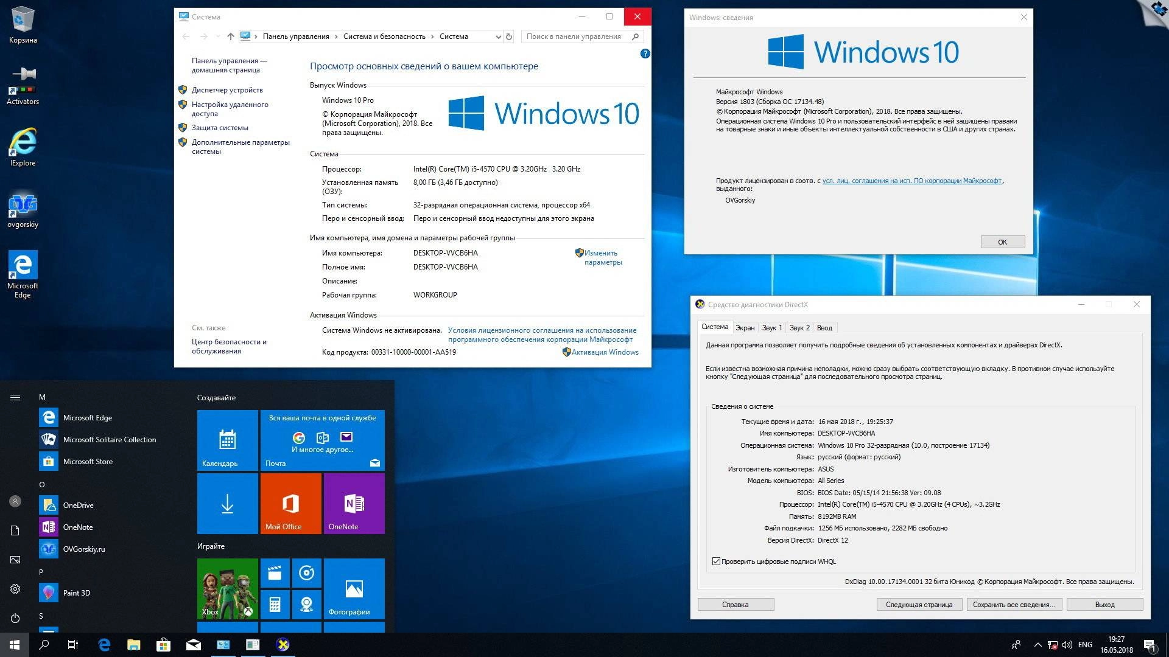This screenshot has height=657, width=1169.
Task: Open the Movies & TV clapperboard tile
Action: pos(275,572)
